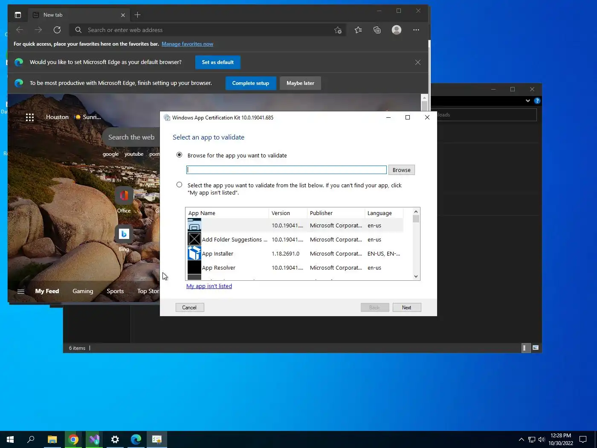Select the App Installer icon in the list

pos(194,253)
